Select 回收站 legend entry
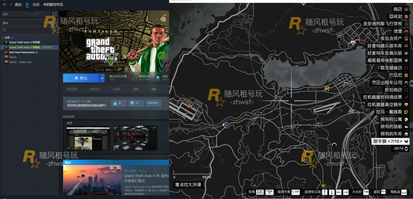This screenshot has width=413, height=199. tap(398, 16)
